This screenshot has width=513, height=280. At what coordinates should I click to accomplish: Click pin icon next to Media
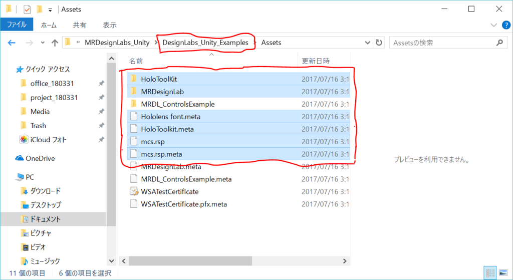point(101,112)
